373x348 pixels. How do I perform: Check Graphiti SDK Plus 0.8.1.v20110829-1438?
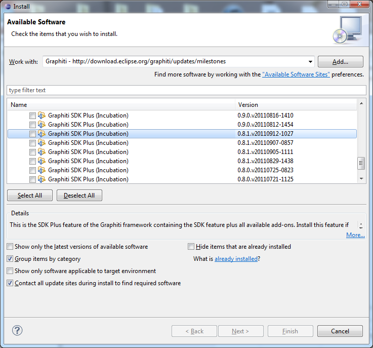click(x=32, y=161)
